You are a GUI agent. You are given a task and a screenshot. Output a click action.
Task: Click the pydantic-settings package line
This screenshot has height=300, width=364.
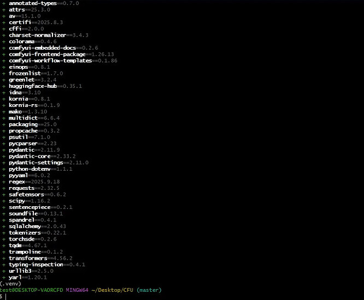coord(49,163)
